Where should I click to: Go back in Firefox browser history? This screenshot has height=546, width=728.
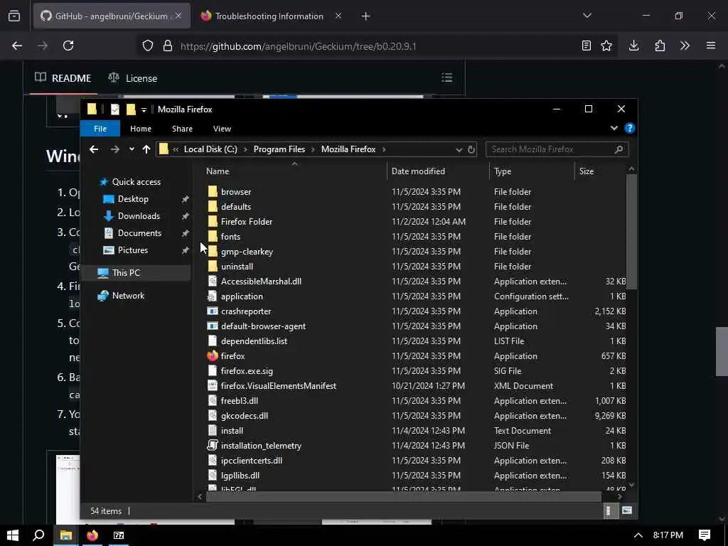(17, 45)
